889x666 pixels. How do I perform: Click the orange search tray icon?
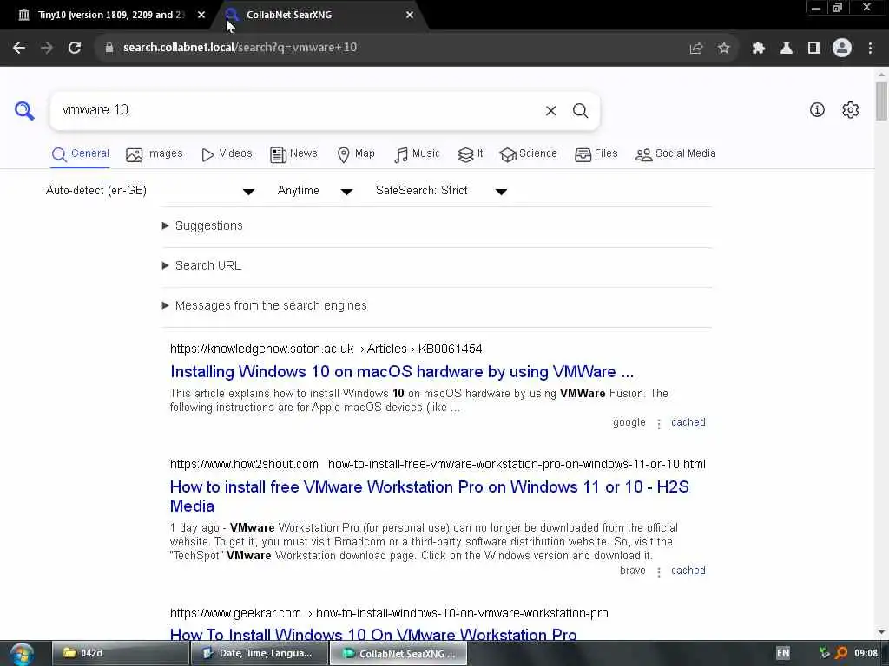841,653
